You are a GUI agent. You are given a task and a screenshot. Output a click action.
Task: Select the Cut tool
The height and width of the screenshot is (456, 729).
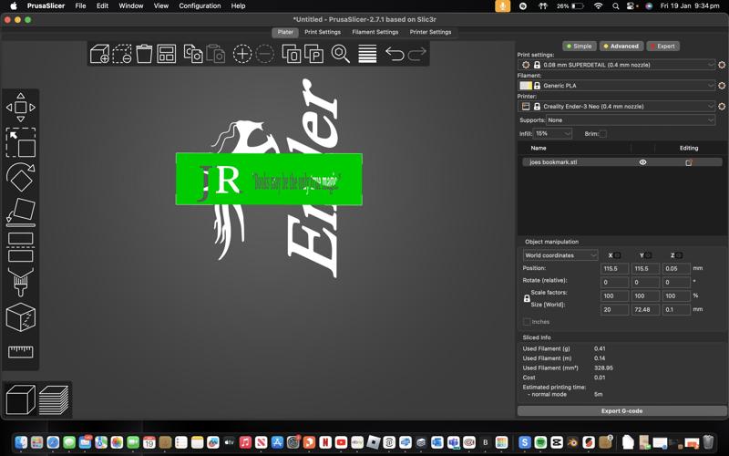click(20, 247)
